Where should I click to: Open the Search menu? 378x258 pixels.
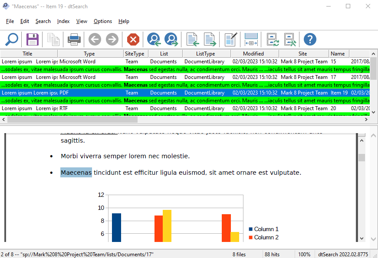pyautogui.click(x=43, y=21)
